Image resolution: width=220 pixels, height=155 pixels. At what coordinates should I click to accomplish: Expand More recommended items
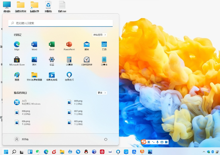coord(102,93)
